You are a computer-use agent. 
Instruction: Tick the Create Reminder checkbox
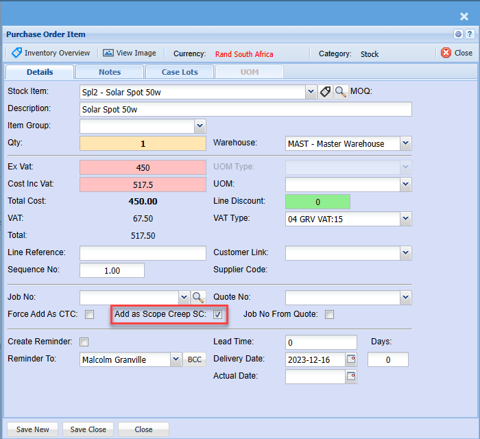pyautogui.click(x=84, y=342)
